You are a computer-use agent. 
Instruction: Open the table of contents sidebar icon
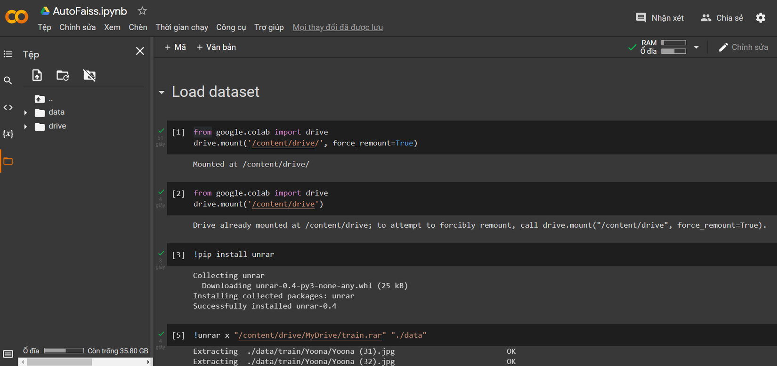8,54
